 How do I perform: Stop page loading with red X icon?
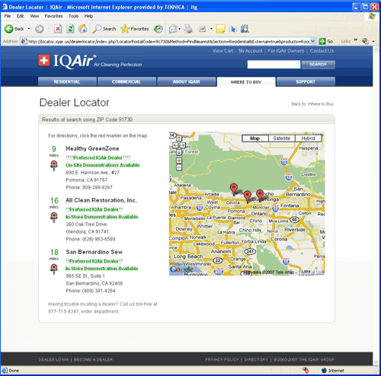coord(58,29)
